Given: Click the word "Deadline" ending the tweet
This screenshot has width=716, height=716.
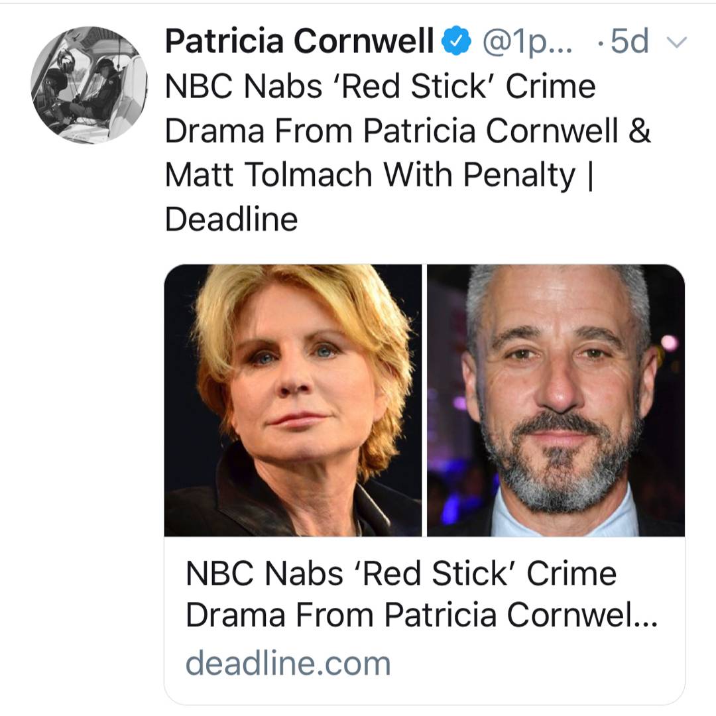Looking at the screenshot, I should click(x=231, y=219).
